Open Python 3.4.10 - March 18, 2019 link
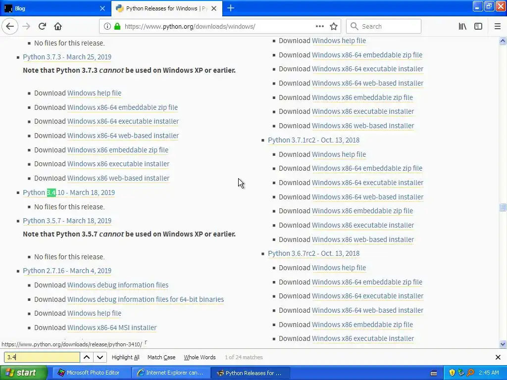 pos(68,192)
